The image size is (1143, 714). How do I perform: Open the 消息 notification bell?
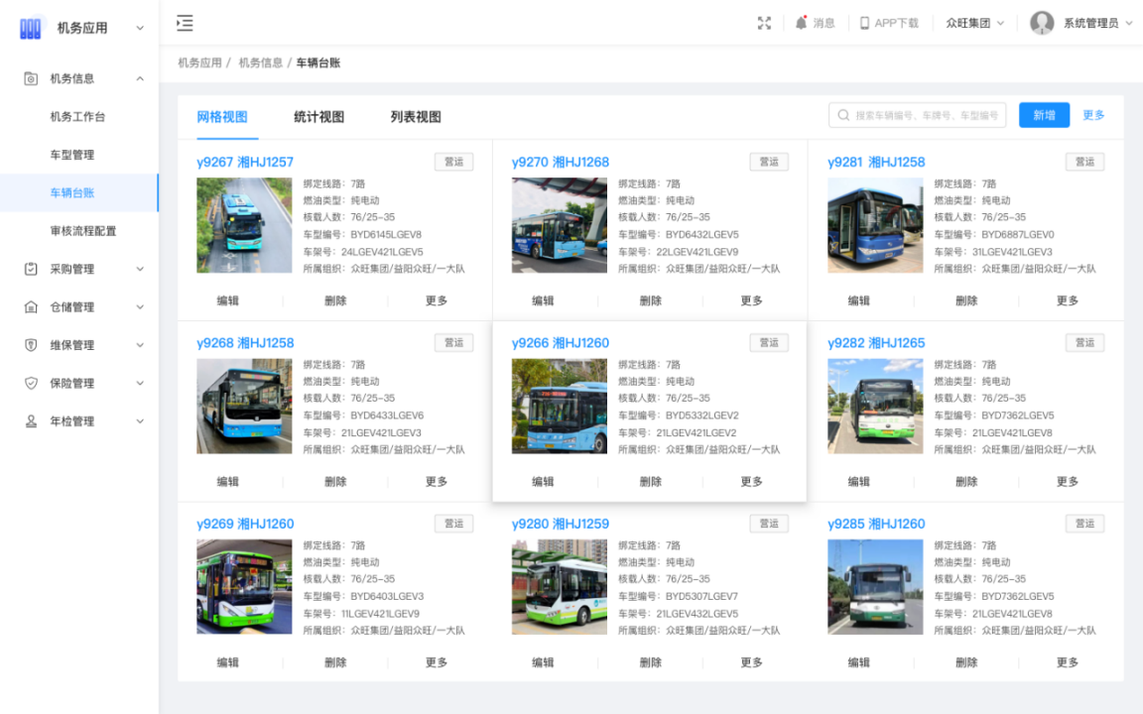[x=802, y=23]
